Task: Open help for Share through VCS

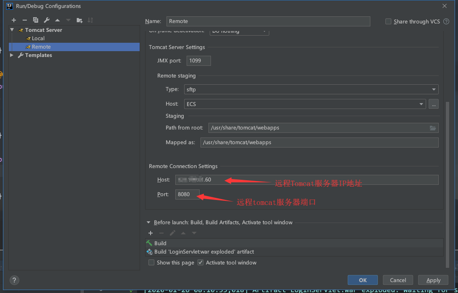Action: pyautogui.click(x=446, y=22)
